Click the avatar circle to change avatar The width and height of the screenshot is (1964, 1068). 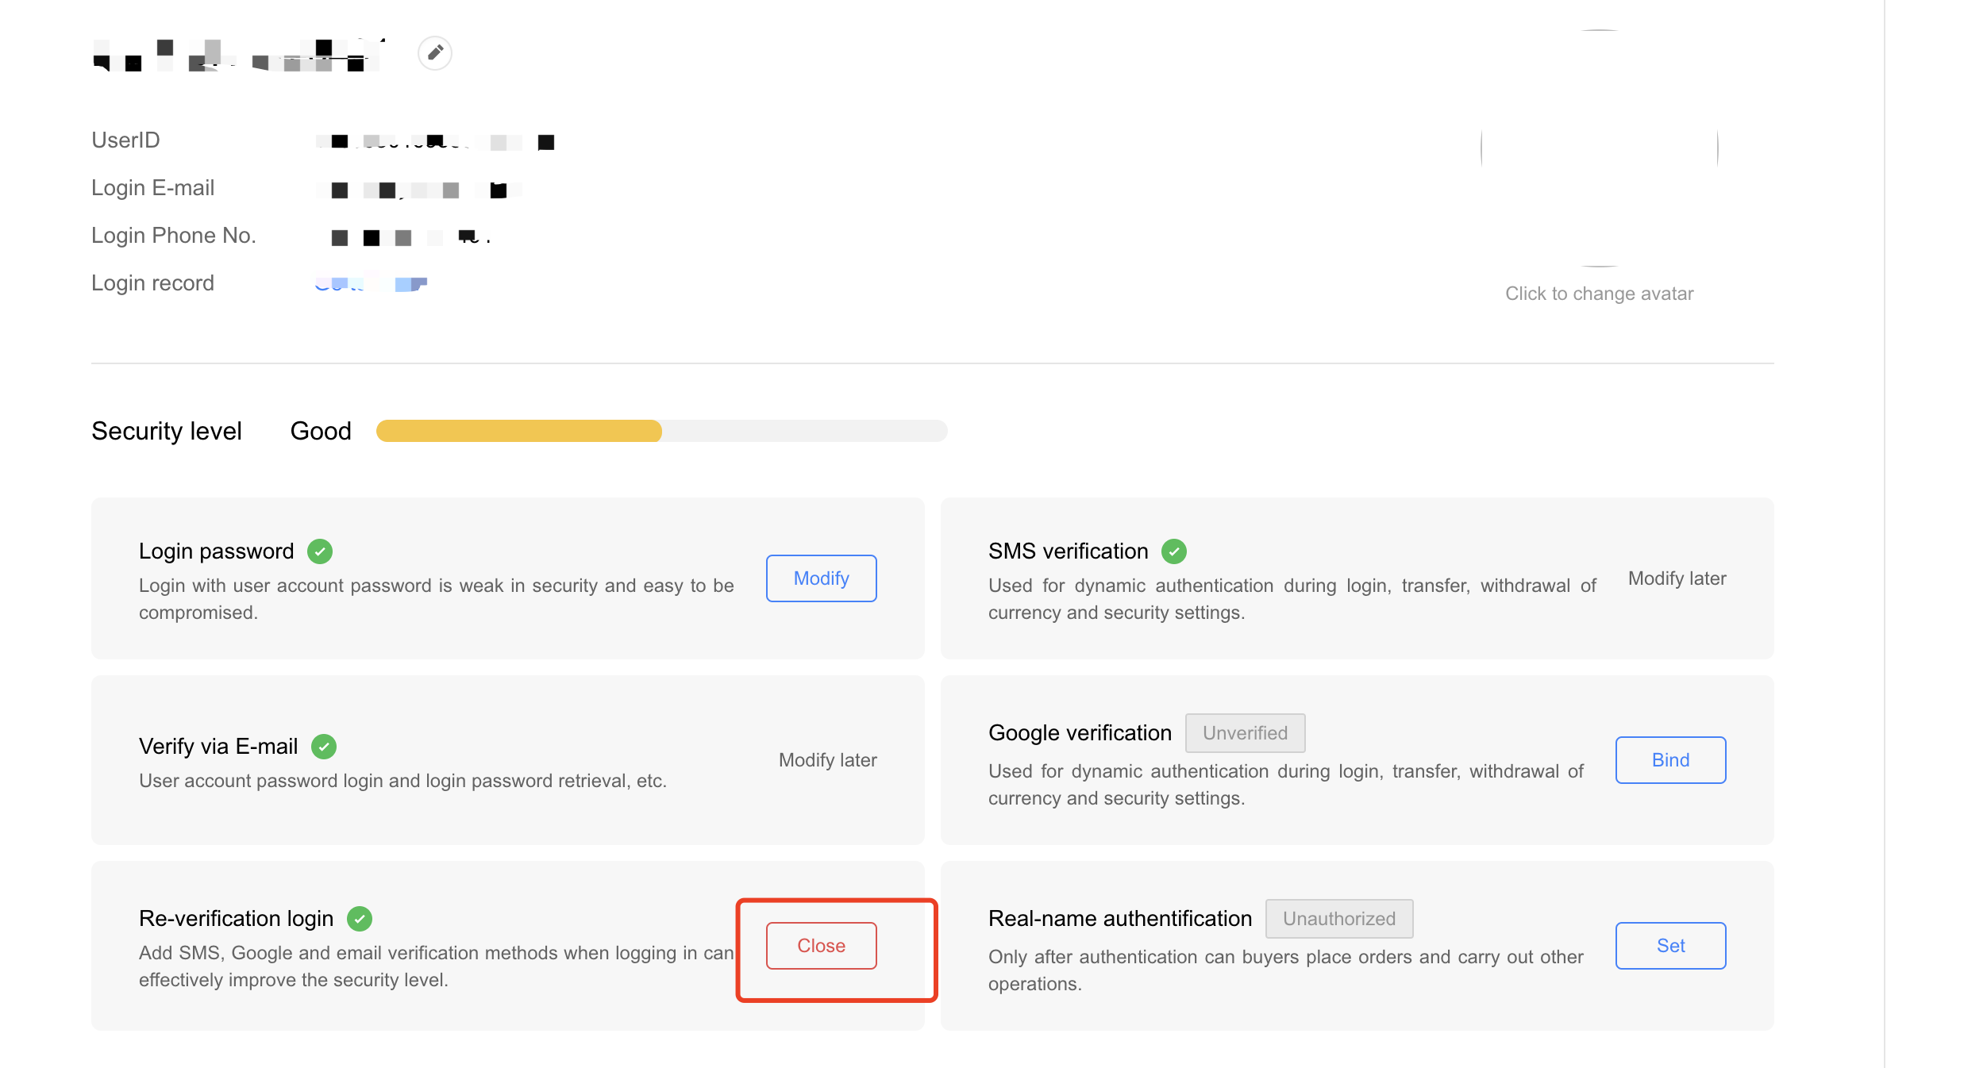point(1600,148)
